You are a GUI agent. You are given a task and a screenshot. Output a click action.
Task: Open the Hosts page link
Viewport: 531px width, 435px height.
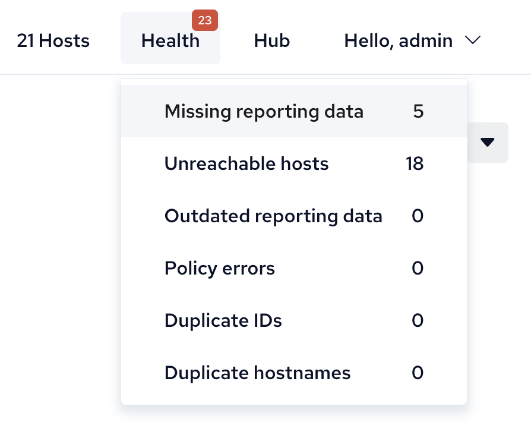(x=53, y=41)
